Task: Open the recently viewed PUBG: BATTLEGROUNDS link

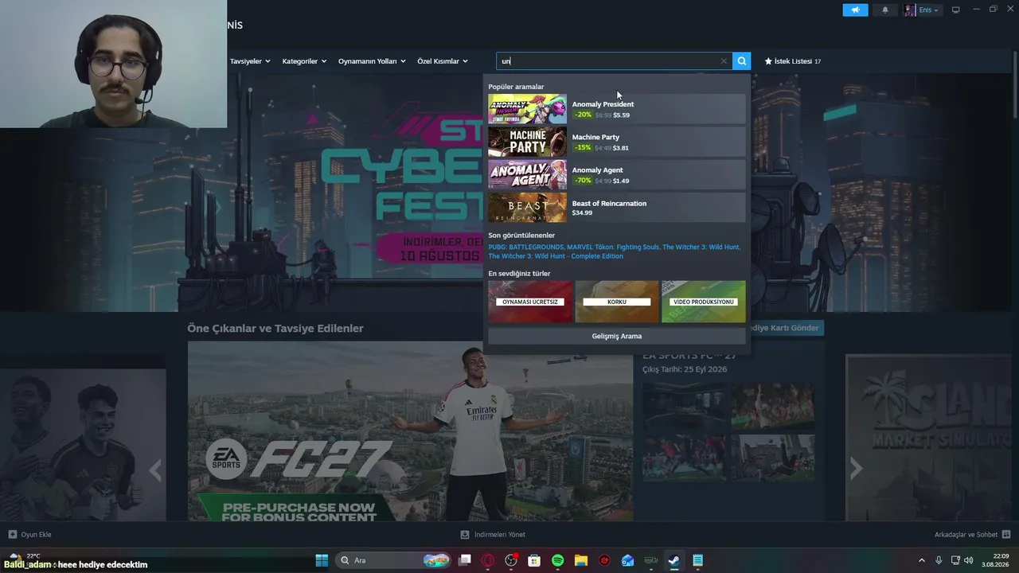Action: point(525,248)
